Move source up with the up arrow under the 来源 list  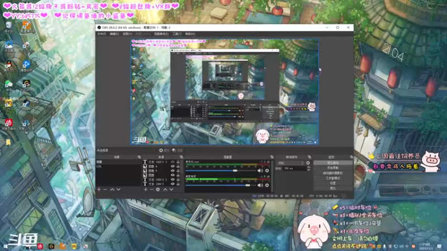(x=165, y=189)
